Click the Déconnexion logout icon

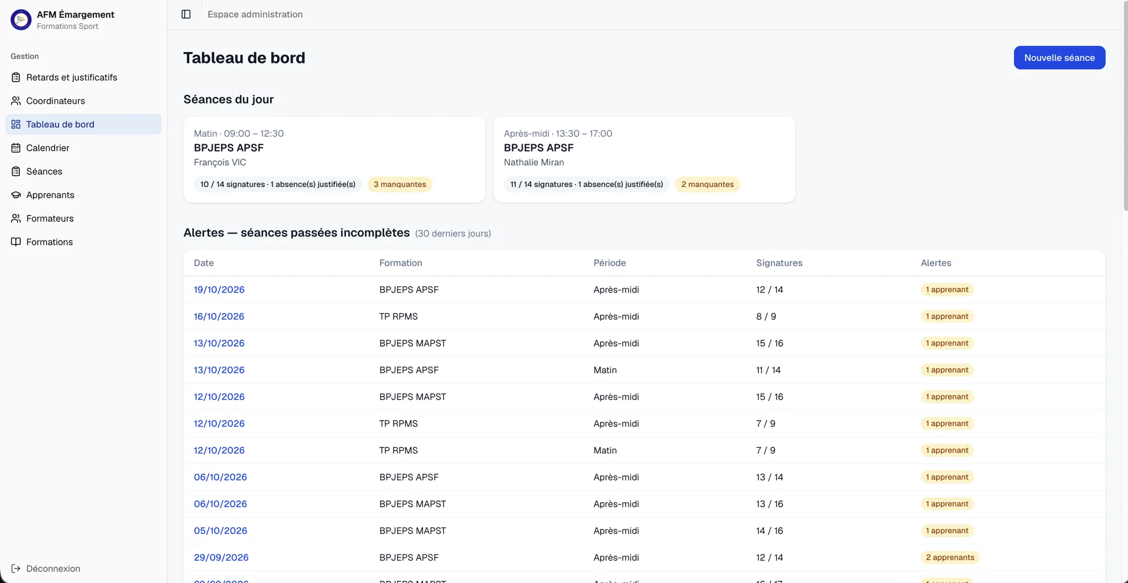16,568
